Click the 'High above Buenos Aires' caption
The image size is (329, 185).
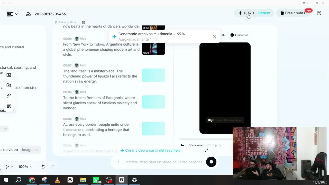coord(225,120)
